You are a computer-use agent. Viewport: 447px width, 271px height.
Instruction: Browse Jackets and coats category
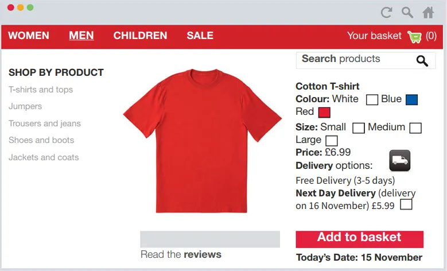click(x=44, y=157)
